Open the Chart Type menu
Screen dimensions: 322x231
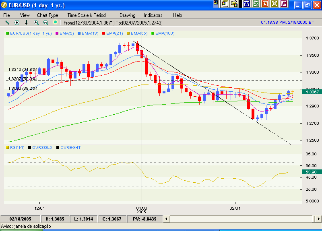(x=47, y=15)
